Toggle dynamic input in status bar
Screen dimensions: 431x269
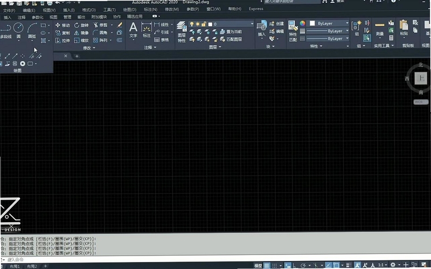(x=288, y=265)
